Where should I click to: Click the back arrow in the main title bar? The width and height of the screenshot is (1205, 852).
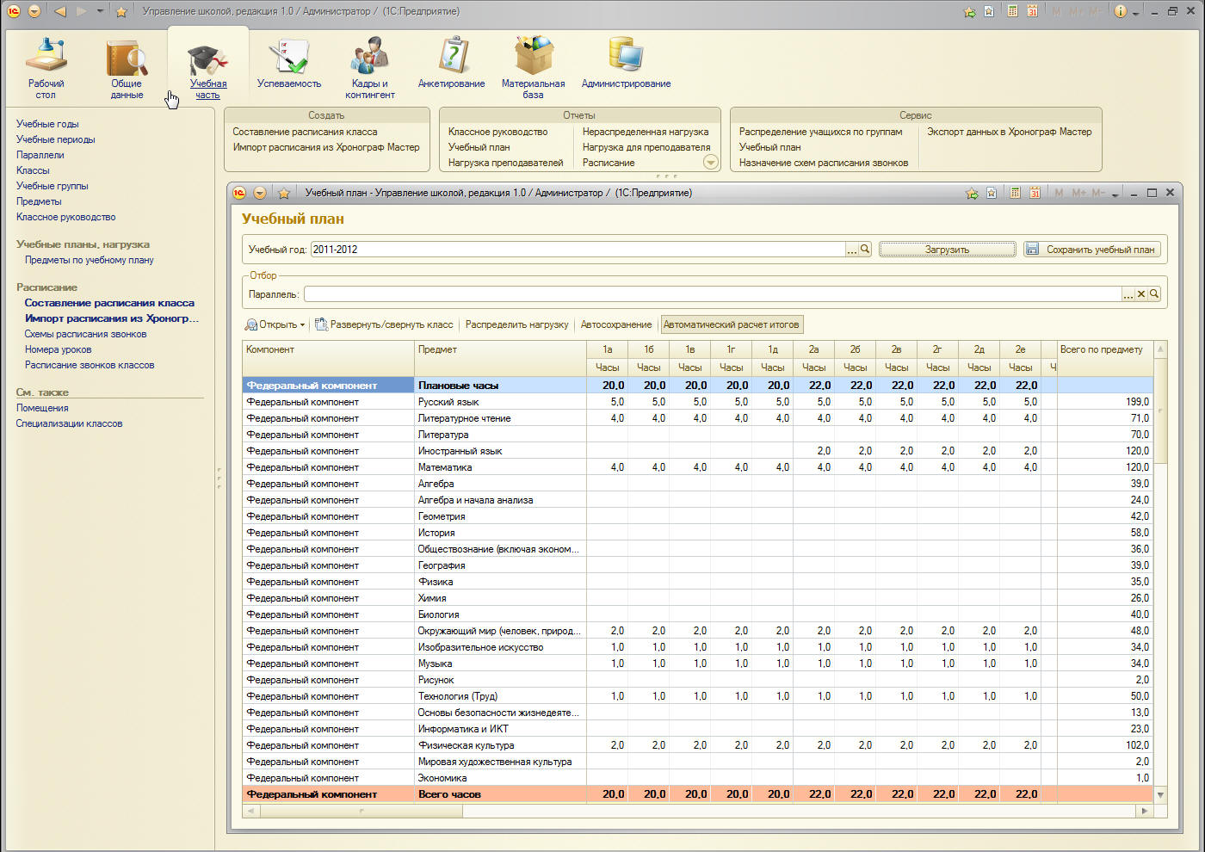pos(59,11)
